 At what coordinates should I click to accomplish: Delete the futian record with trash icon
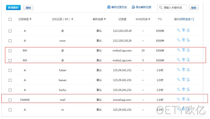coord(183,69)
